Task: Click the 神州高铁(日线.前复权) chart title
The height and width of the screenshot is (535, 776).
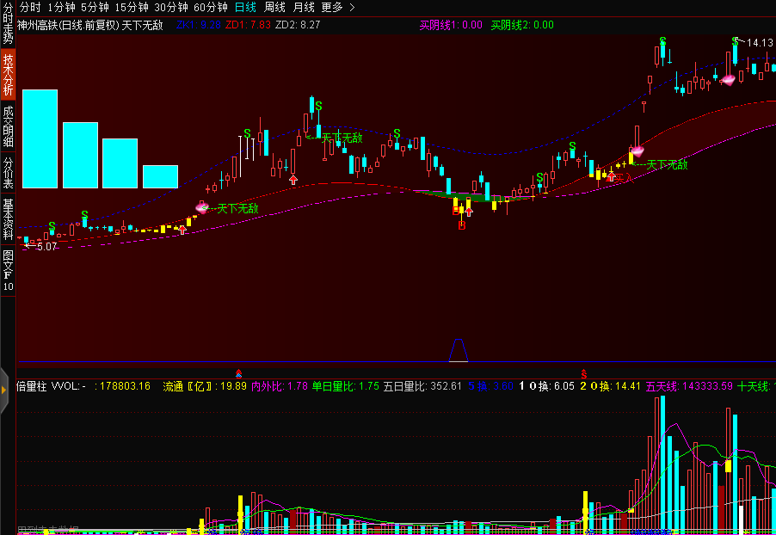Action: 68,25
